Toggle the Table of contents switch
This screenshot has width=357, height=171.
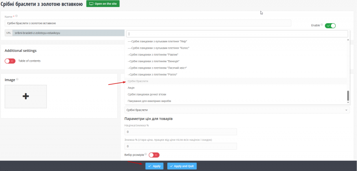[x=10, y=61]
